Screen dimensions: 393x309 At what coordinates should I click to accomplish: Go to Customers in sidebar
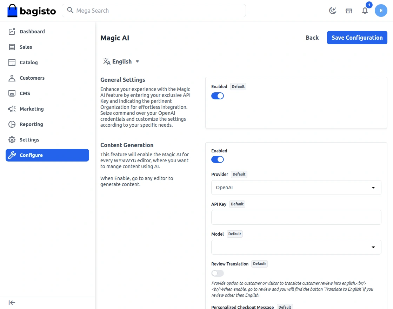32,78
